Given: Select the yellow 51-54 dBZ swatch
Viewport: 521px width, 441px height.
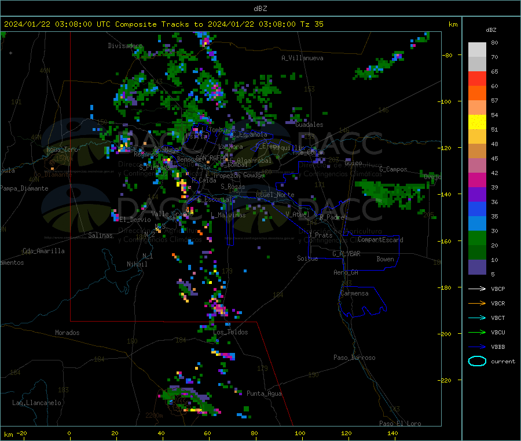Looking at the screenshot, I should click(x=477, y=122).
